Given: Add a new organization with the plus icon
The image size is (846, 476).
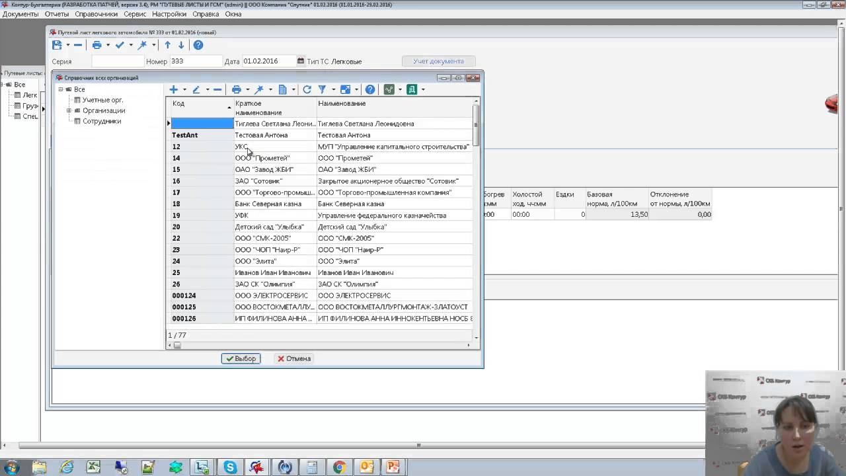Looking at the screenshot, I should point(173,89).
